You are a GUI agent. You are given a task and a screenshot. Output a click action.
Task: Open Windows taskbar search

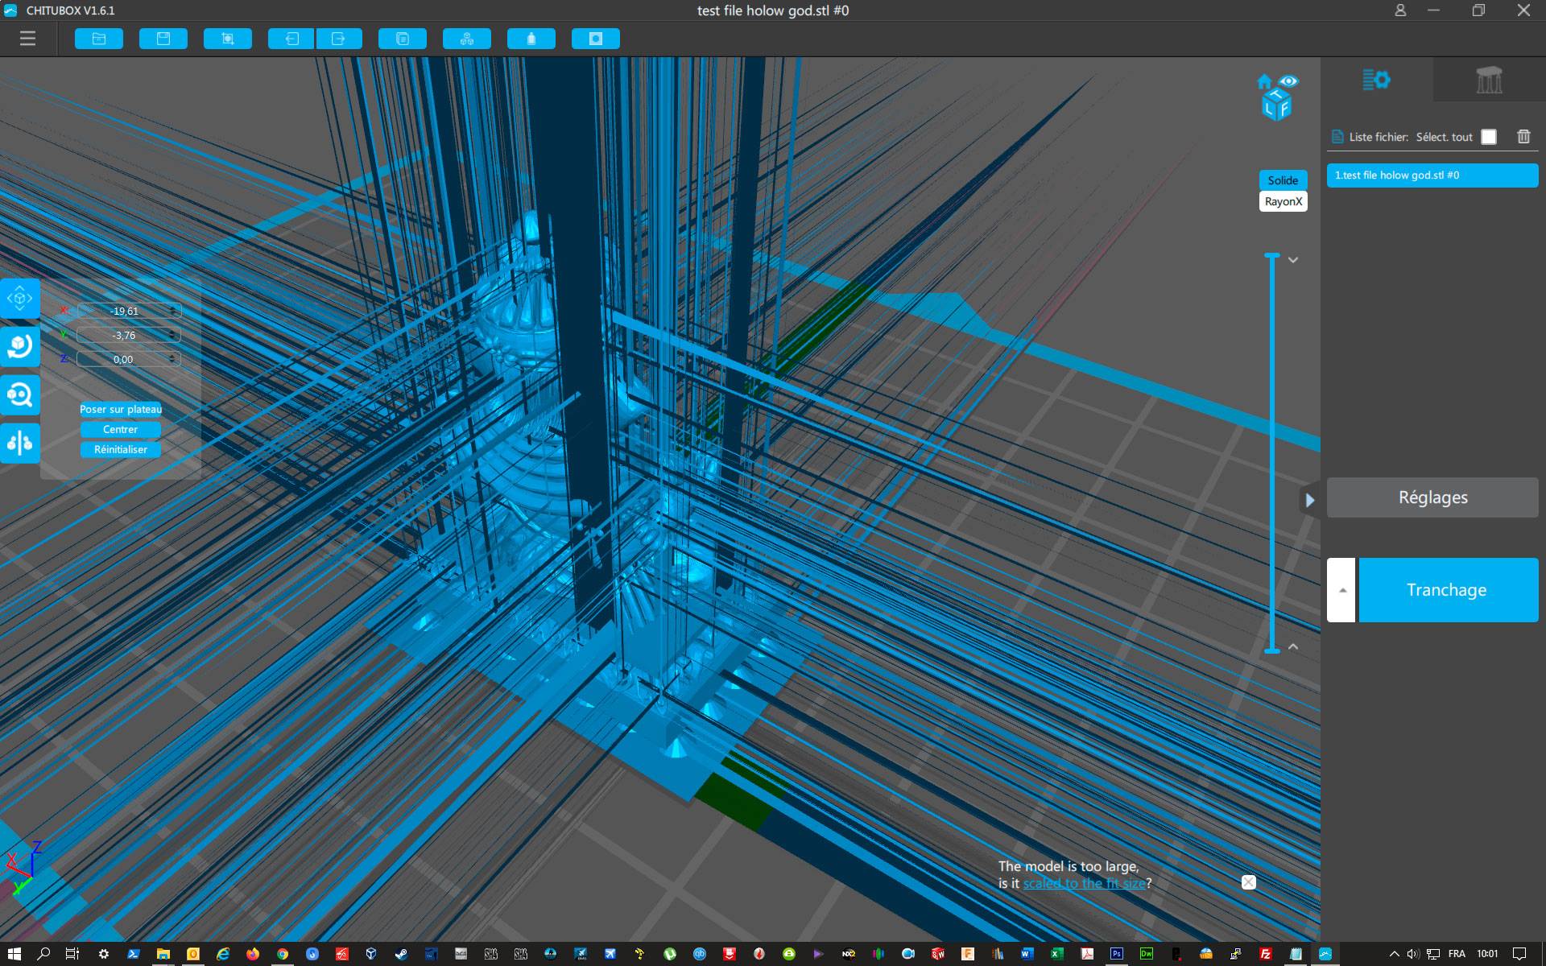pyautogui.click(x=43, y=954)
